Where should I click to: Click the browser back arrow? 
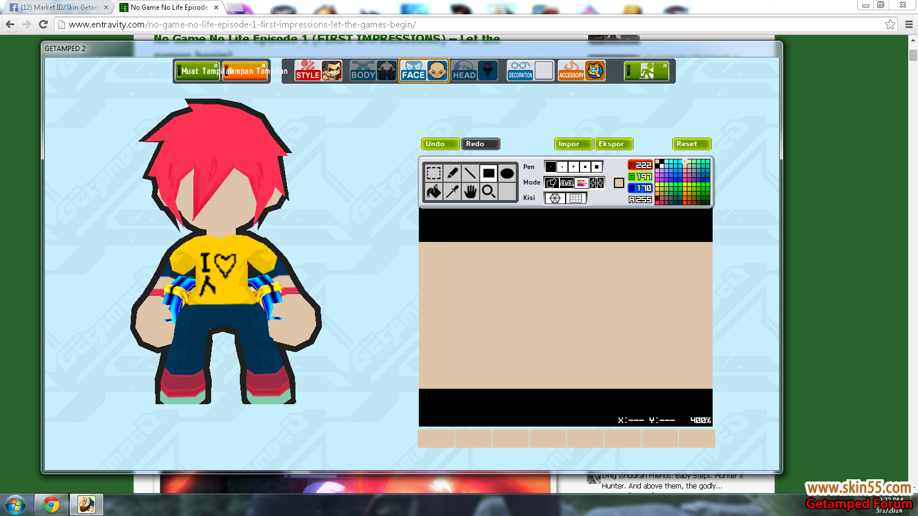click(10, 24)
